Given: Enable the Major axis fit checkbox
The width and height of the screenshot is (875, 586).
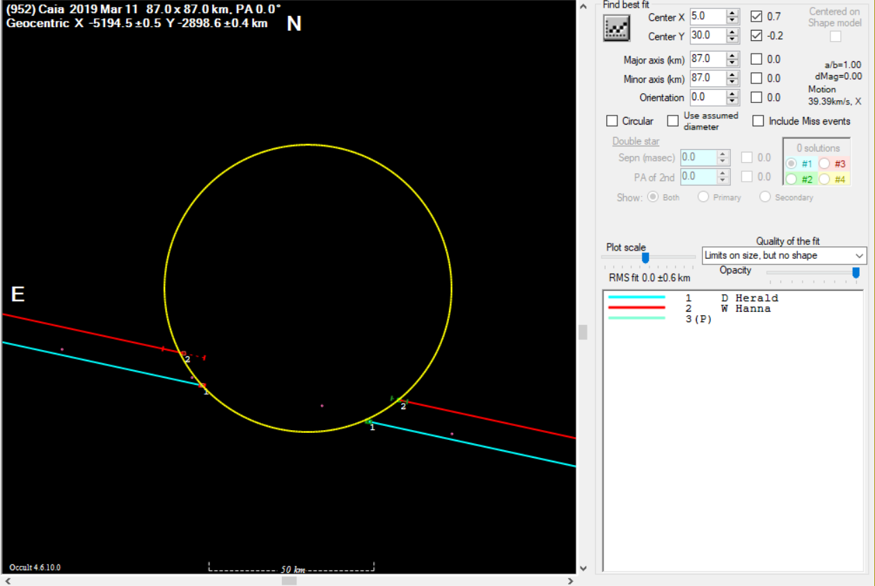Looking at the screenshot, I should [757, 59].
